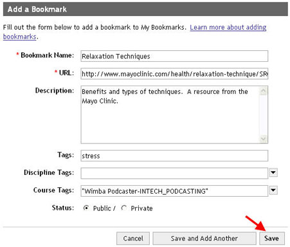Click the Save button
290x247 pixels.
(272, 239)
